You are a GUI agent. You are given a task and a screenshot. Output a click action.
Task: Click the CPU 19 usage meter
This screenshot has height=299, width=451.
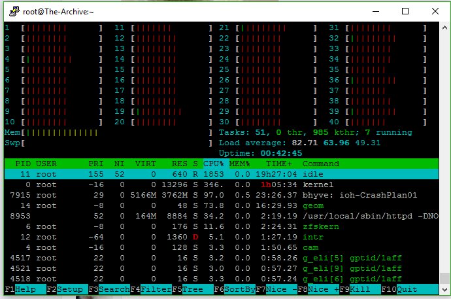(163, 111)
